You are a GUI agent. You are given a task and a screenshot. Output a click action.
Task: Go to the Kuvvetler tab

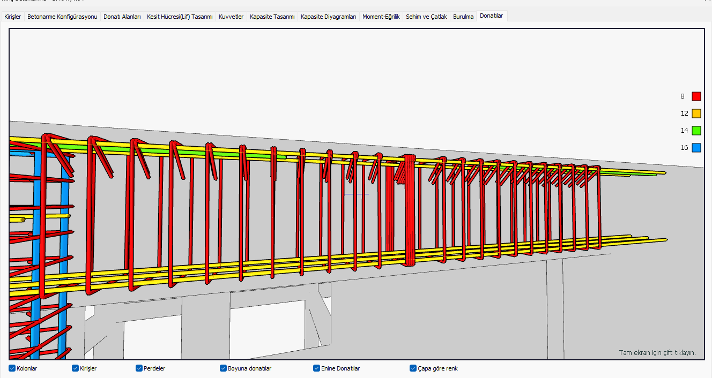point(231,17)
